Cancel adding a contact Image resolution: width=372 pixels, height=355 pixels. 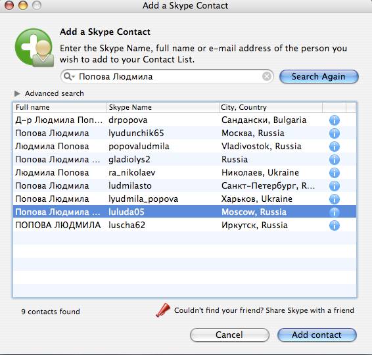point(229,335)
